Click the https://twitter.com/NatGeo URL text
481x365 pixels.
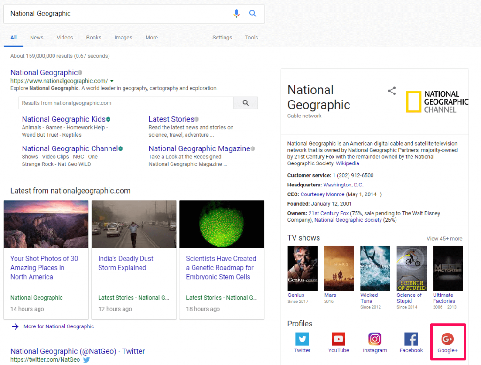(45, 360)
